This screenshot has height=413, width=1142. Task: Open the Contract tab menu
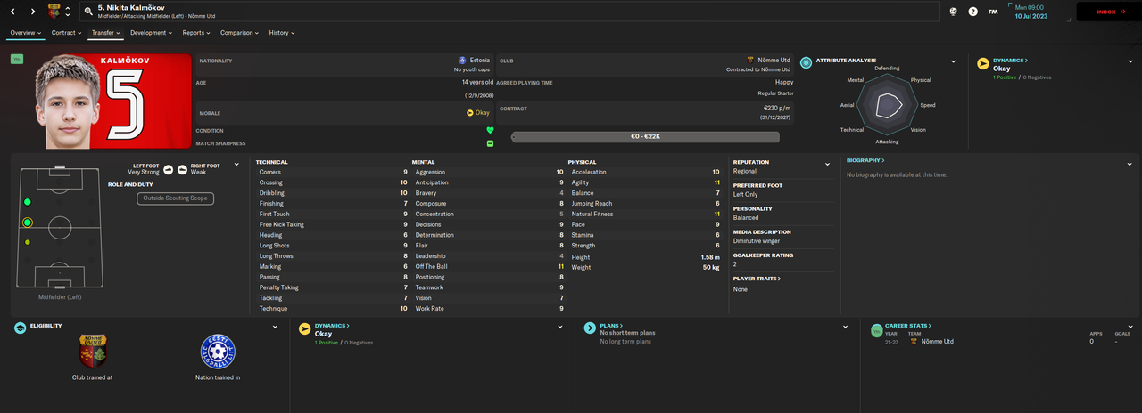[66, 33]
